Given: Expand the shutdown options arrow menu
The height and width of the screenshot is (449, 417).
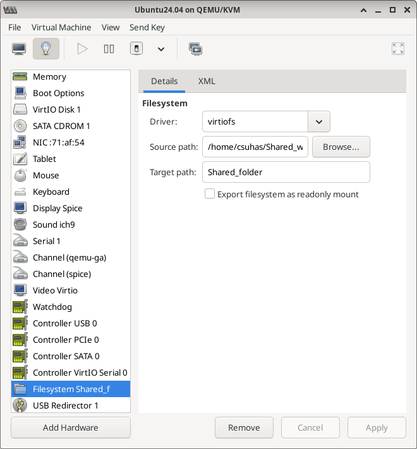Looking at the screenshot, I should pyautogui.click(x=161, y=49).
